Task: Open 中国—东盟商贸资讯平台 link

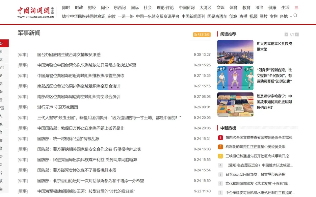Action: click(158, 16)
